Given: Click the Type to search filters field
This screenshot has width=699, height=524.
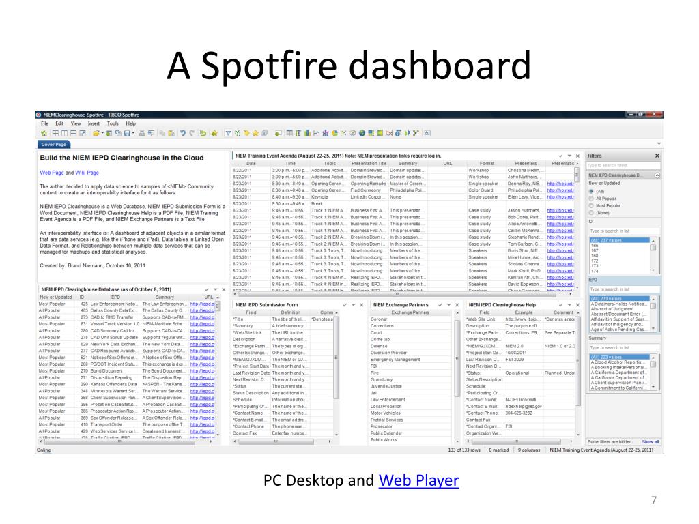Looking at the screenshot, I should (x=623, y=165).
